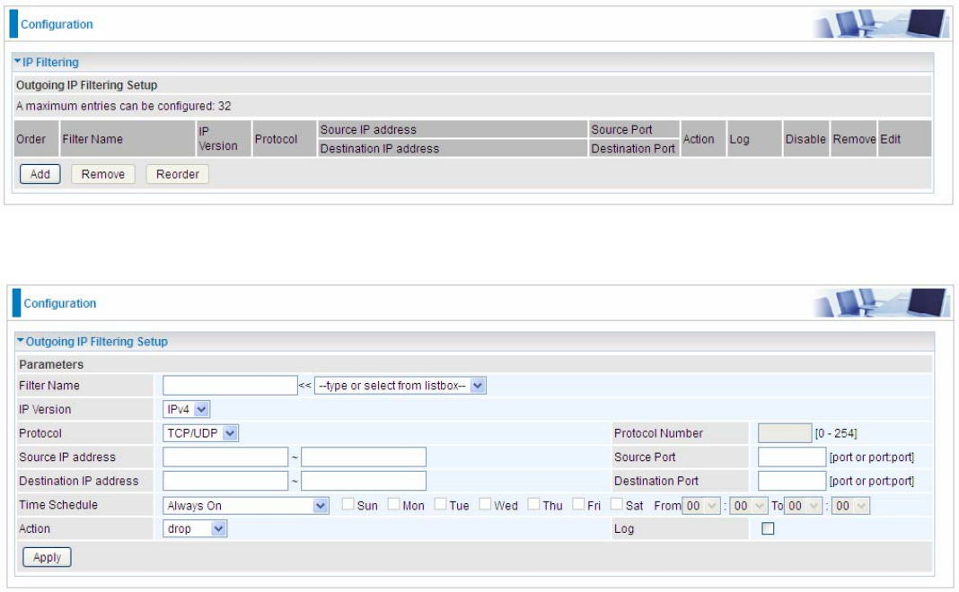Click the Apply button

click(x=47, y=557)
